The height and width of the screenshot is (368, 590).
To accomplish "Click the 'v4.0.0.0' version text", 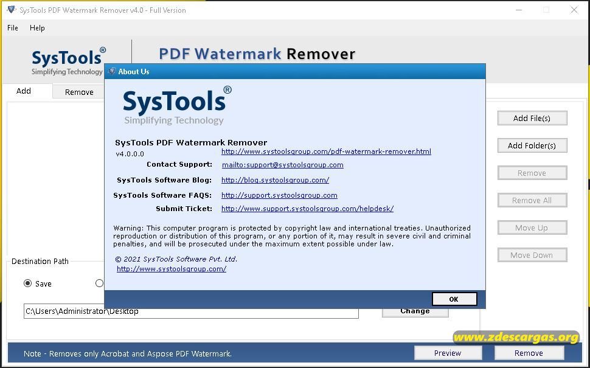I will coord(130,154).
